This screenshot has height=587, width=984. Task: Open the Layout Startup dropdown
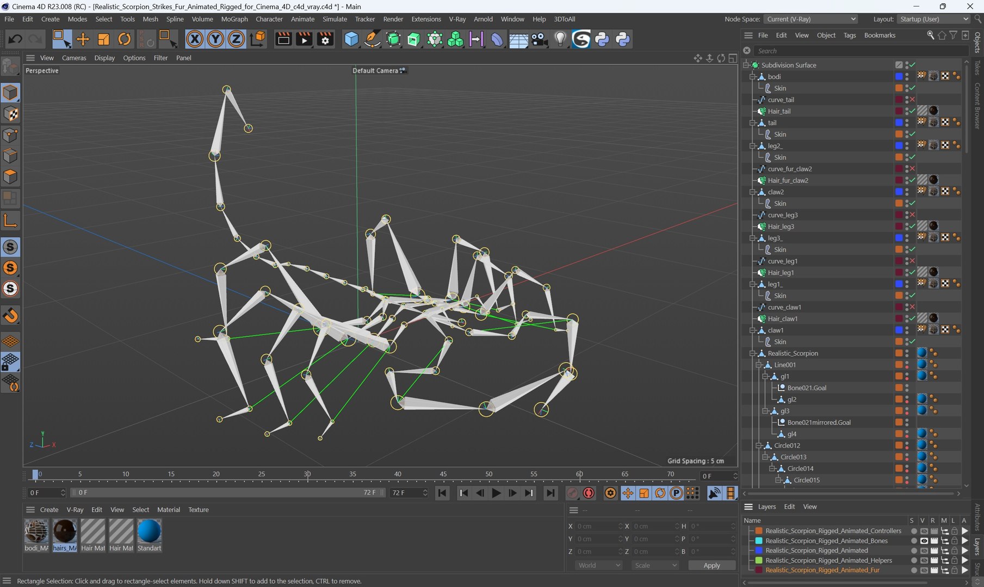[933, 19]
